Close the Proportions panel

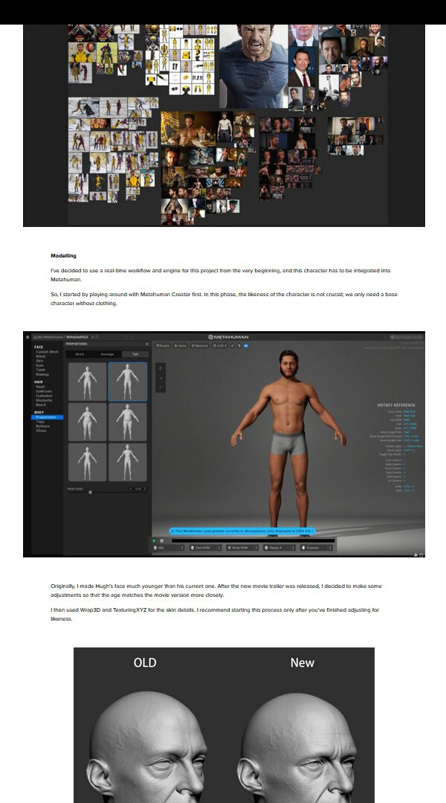(146, 344)
